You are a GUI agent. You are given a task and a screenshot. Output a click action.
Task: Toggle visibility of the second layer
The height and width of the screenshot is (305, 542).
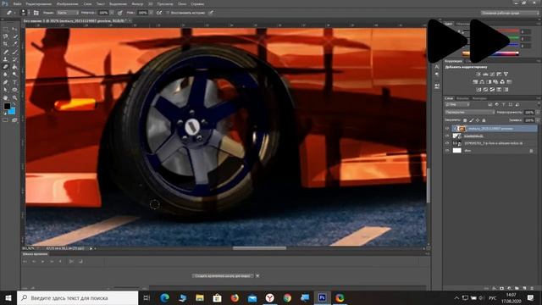pyautogui.click(x=447, y=136)
